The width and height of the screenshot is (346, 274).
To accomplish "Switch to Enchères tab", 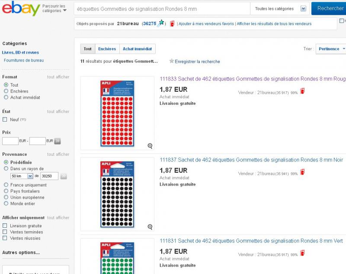I will pos(107,49).
